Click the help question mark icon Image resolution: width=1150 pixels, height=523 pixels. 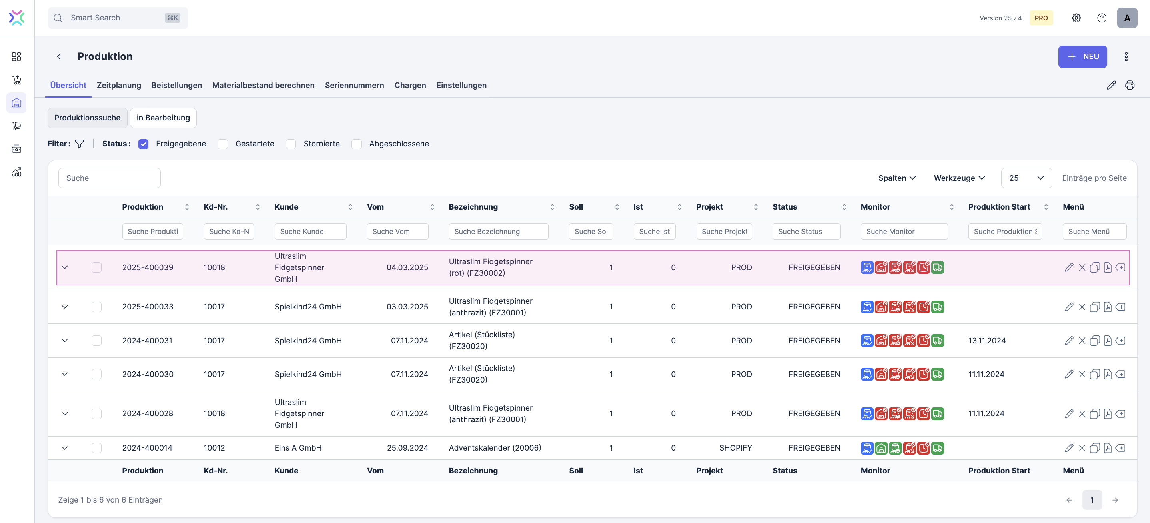[x=1101, y=18]
